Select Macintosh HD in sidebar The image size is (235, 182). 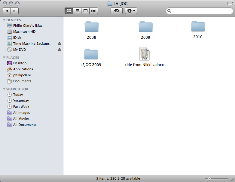click(x=32, y=32)
